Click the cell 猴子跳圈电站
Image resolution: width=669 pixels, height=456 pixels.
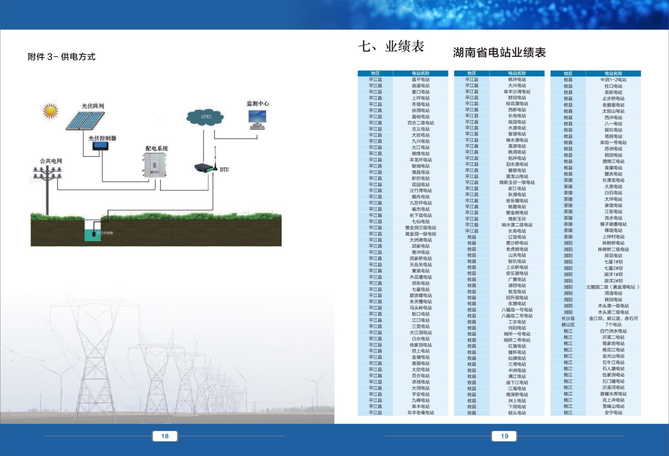pos(613,224)
